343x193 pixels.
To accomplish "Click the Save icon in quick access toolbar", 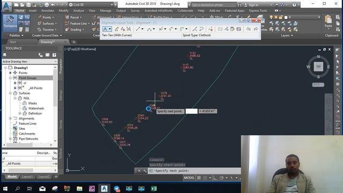I will point(28,5).
